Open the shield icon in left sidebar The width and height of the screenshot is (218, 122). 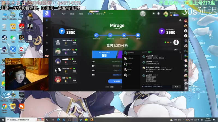[47, 20]
